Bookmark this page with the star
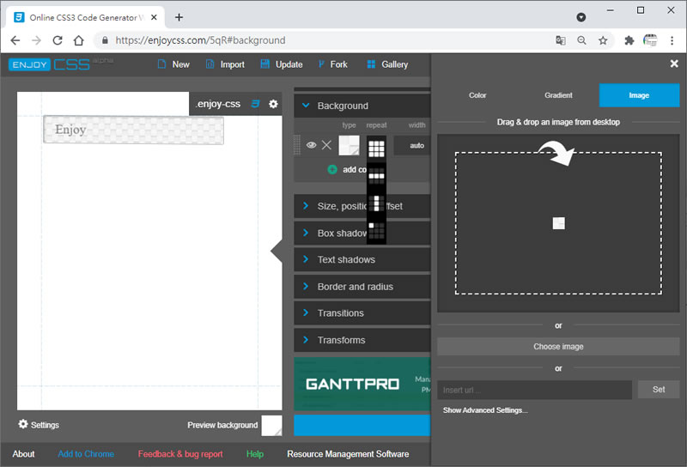Screen dimensions: 687x467 [x=603, y=40]
